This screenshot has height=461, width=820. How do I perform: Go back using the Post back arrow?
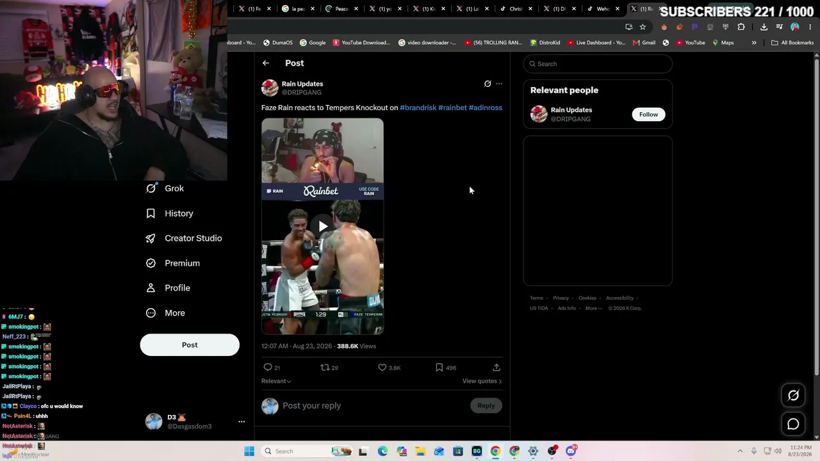266,63
